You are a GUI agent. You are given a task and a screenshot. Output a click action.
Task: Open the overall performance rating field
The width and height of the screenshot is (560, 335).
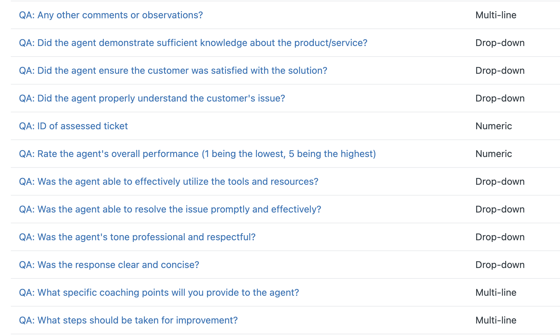click(x=197, y=154)
